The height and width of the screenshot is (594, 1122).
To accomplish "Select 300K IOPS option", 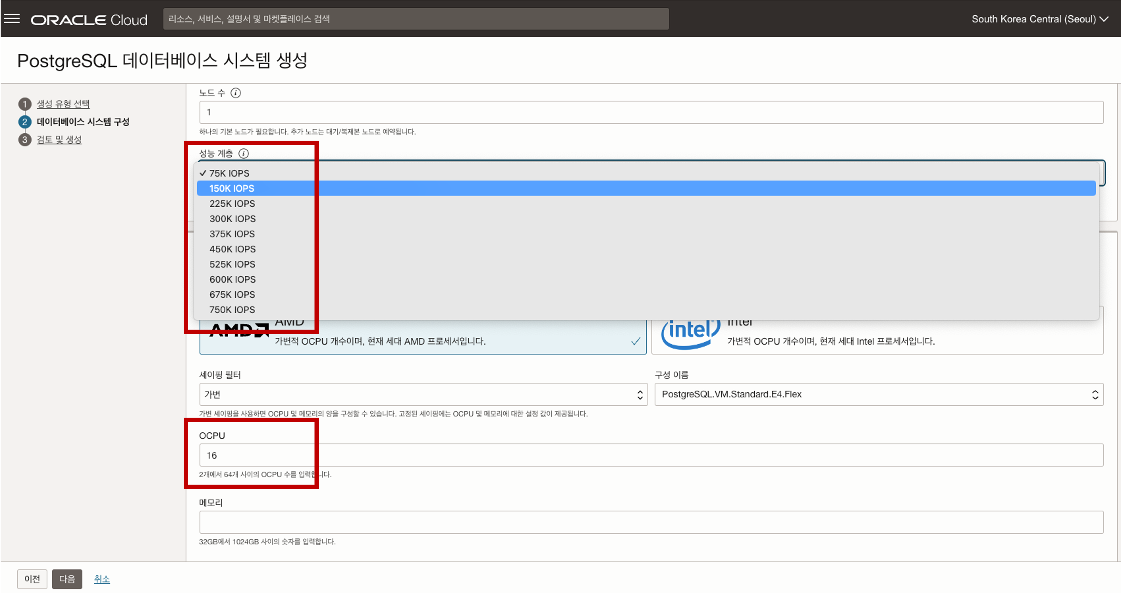I will 646,219.
